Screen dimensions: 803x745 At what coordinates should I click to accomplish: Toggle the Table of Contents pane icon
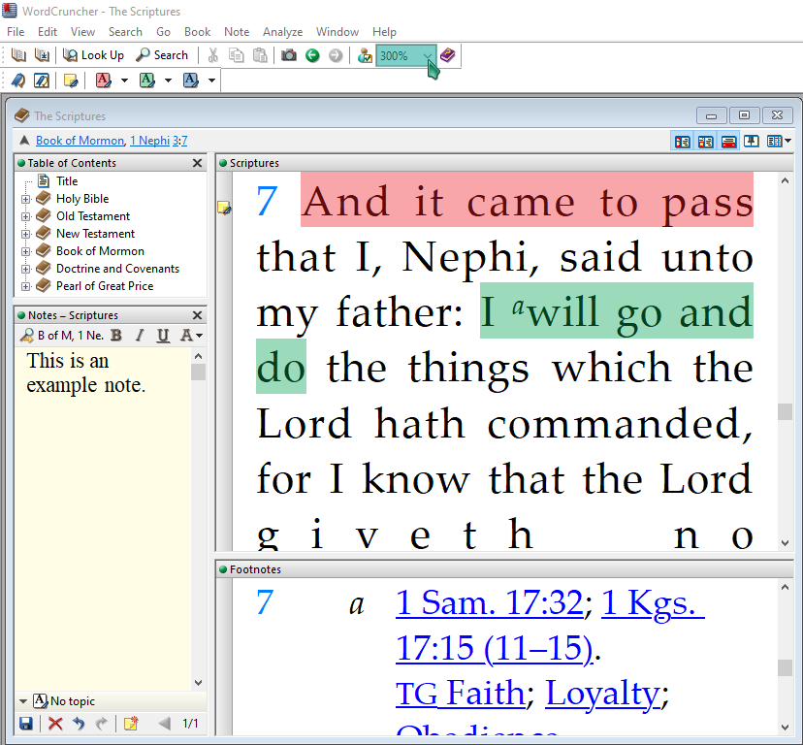tap(682, 142)
